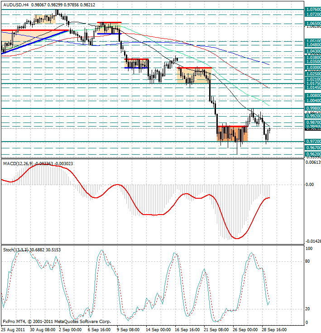The image size is (321, 333).
Task: Click the 6 Sep 16:00 date label
Action: coord(99,330)
